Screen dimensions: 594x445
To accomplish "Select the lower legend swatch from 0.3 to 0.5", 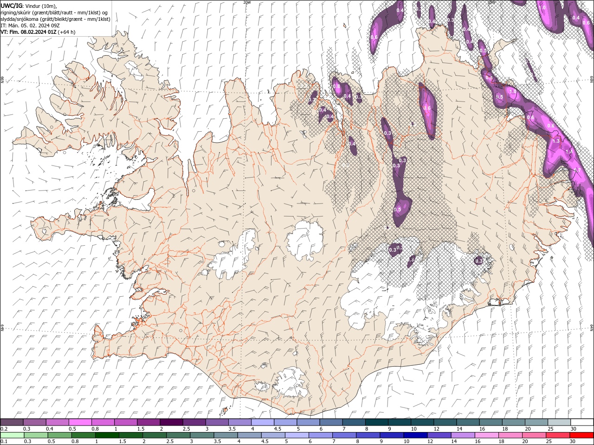I will (36, 435).
